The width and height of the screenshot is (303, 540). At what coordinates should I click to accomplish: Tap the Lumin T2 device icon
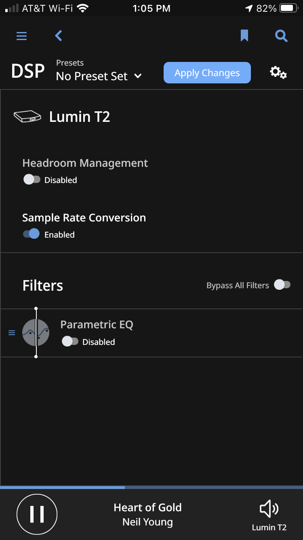27,117
